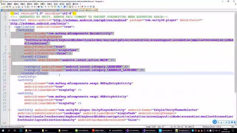Toggle INS mode in status bar

(x=233, y=127)
